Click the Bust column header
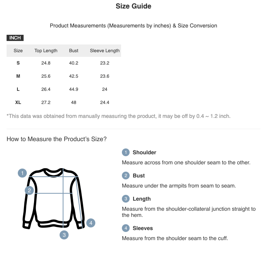267x254 pixels. pyautogui.click(x=74, y=51)
